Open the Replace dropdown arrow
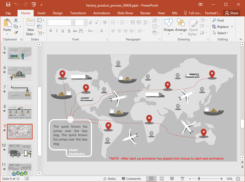Viewport: 245px width, 182px height. (233, 27)
